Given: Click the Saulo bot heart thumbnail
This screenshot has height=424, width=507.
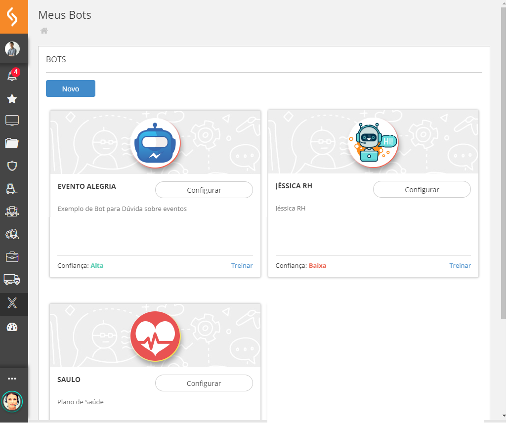Looking at the screenshot, I should click(x=155, y=336).
